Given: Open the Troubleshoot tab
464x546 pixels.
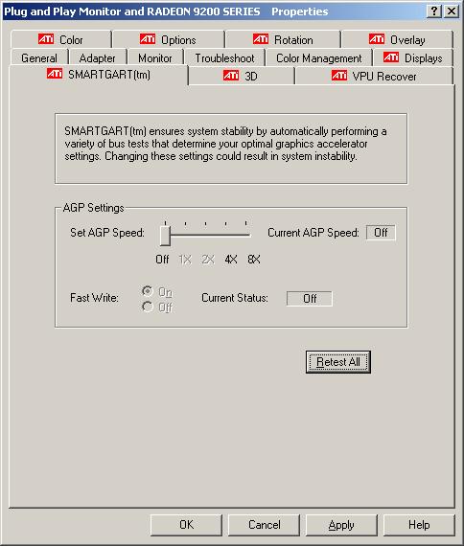Looking at the screenshot, I should click(x=224, y=57).
